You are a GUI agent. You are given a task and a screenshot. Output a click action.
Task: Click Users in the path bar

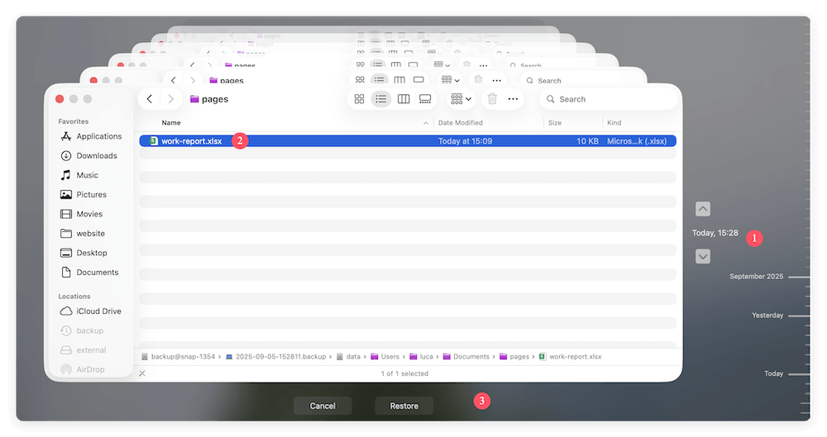tap(385, 357)
